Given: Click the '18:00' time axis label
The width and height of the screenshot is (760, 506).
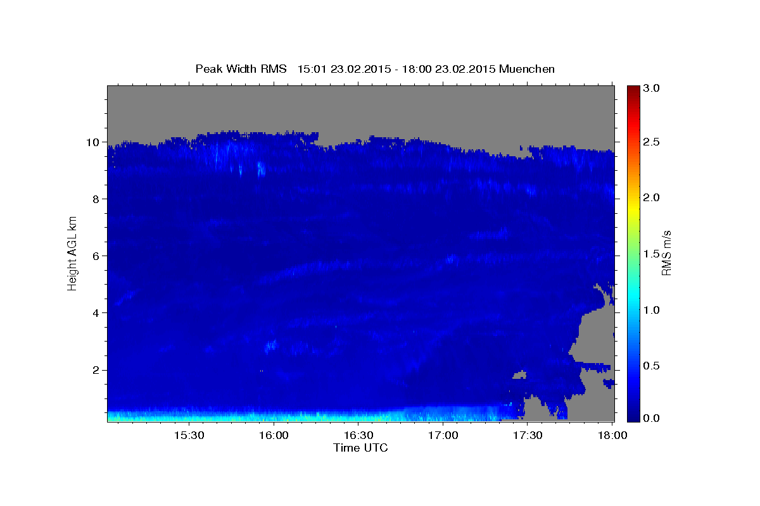Looking at the screenshot, I should (612, 435).
